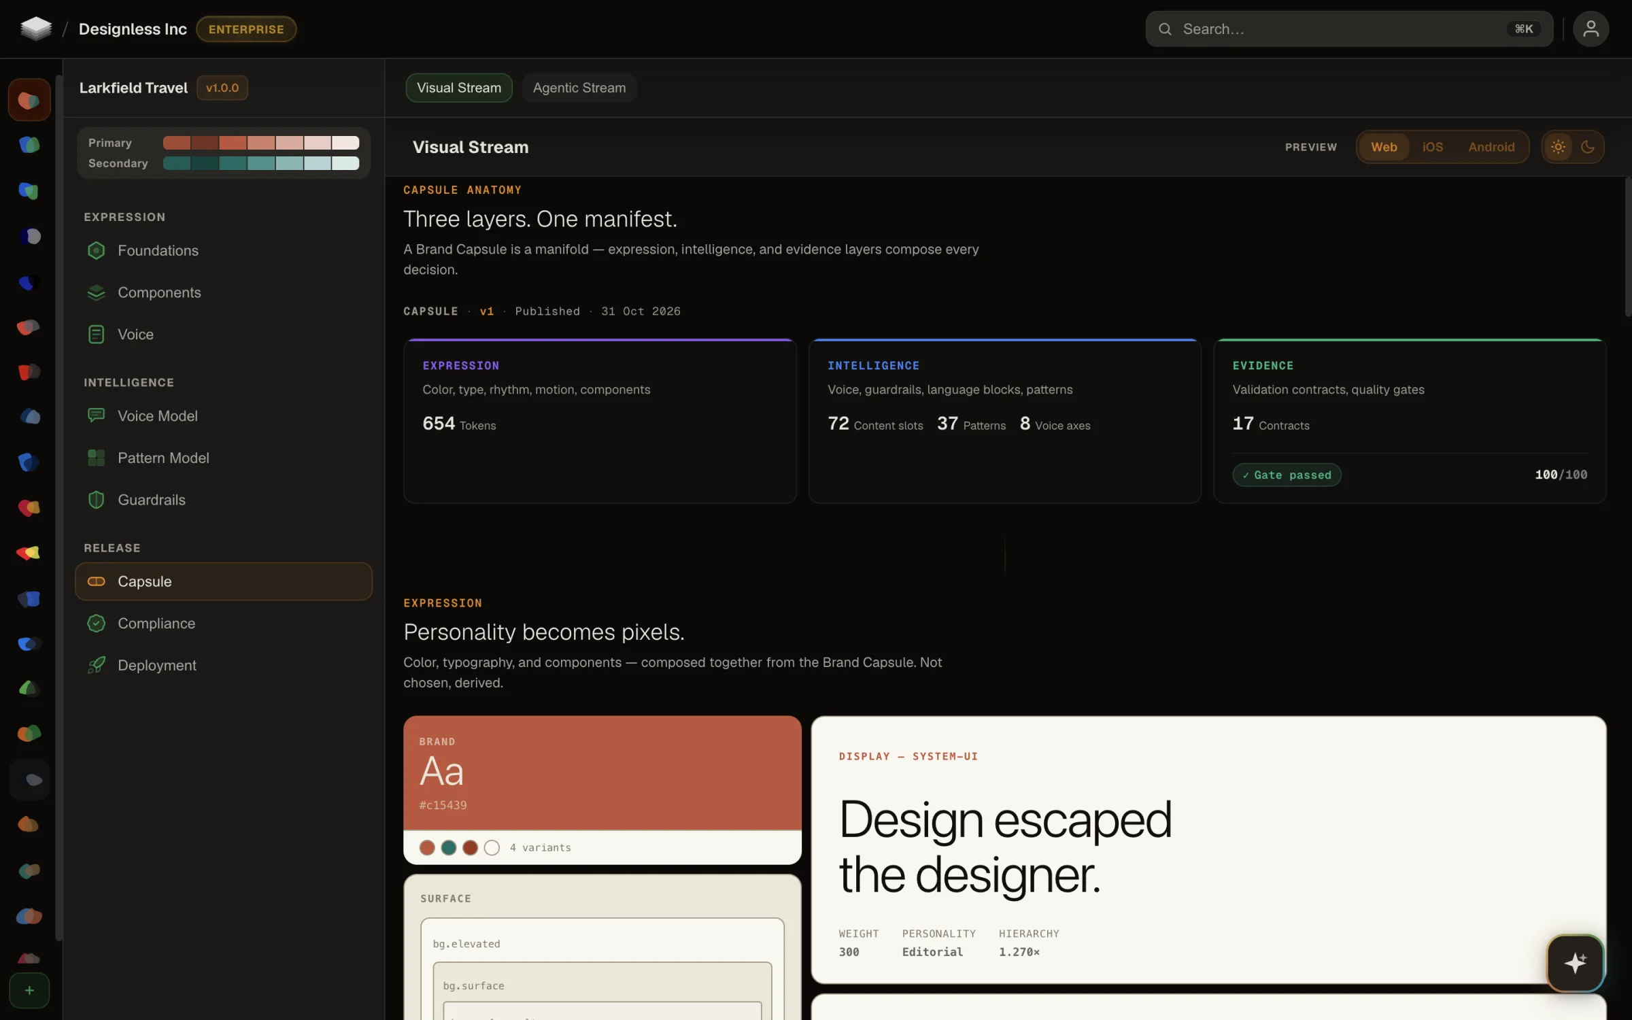Select the Visual Stream tab

tap(459, 88)
